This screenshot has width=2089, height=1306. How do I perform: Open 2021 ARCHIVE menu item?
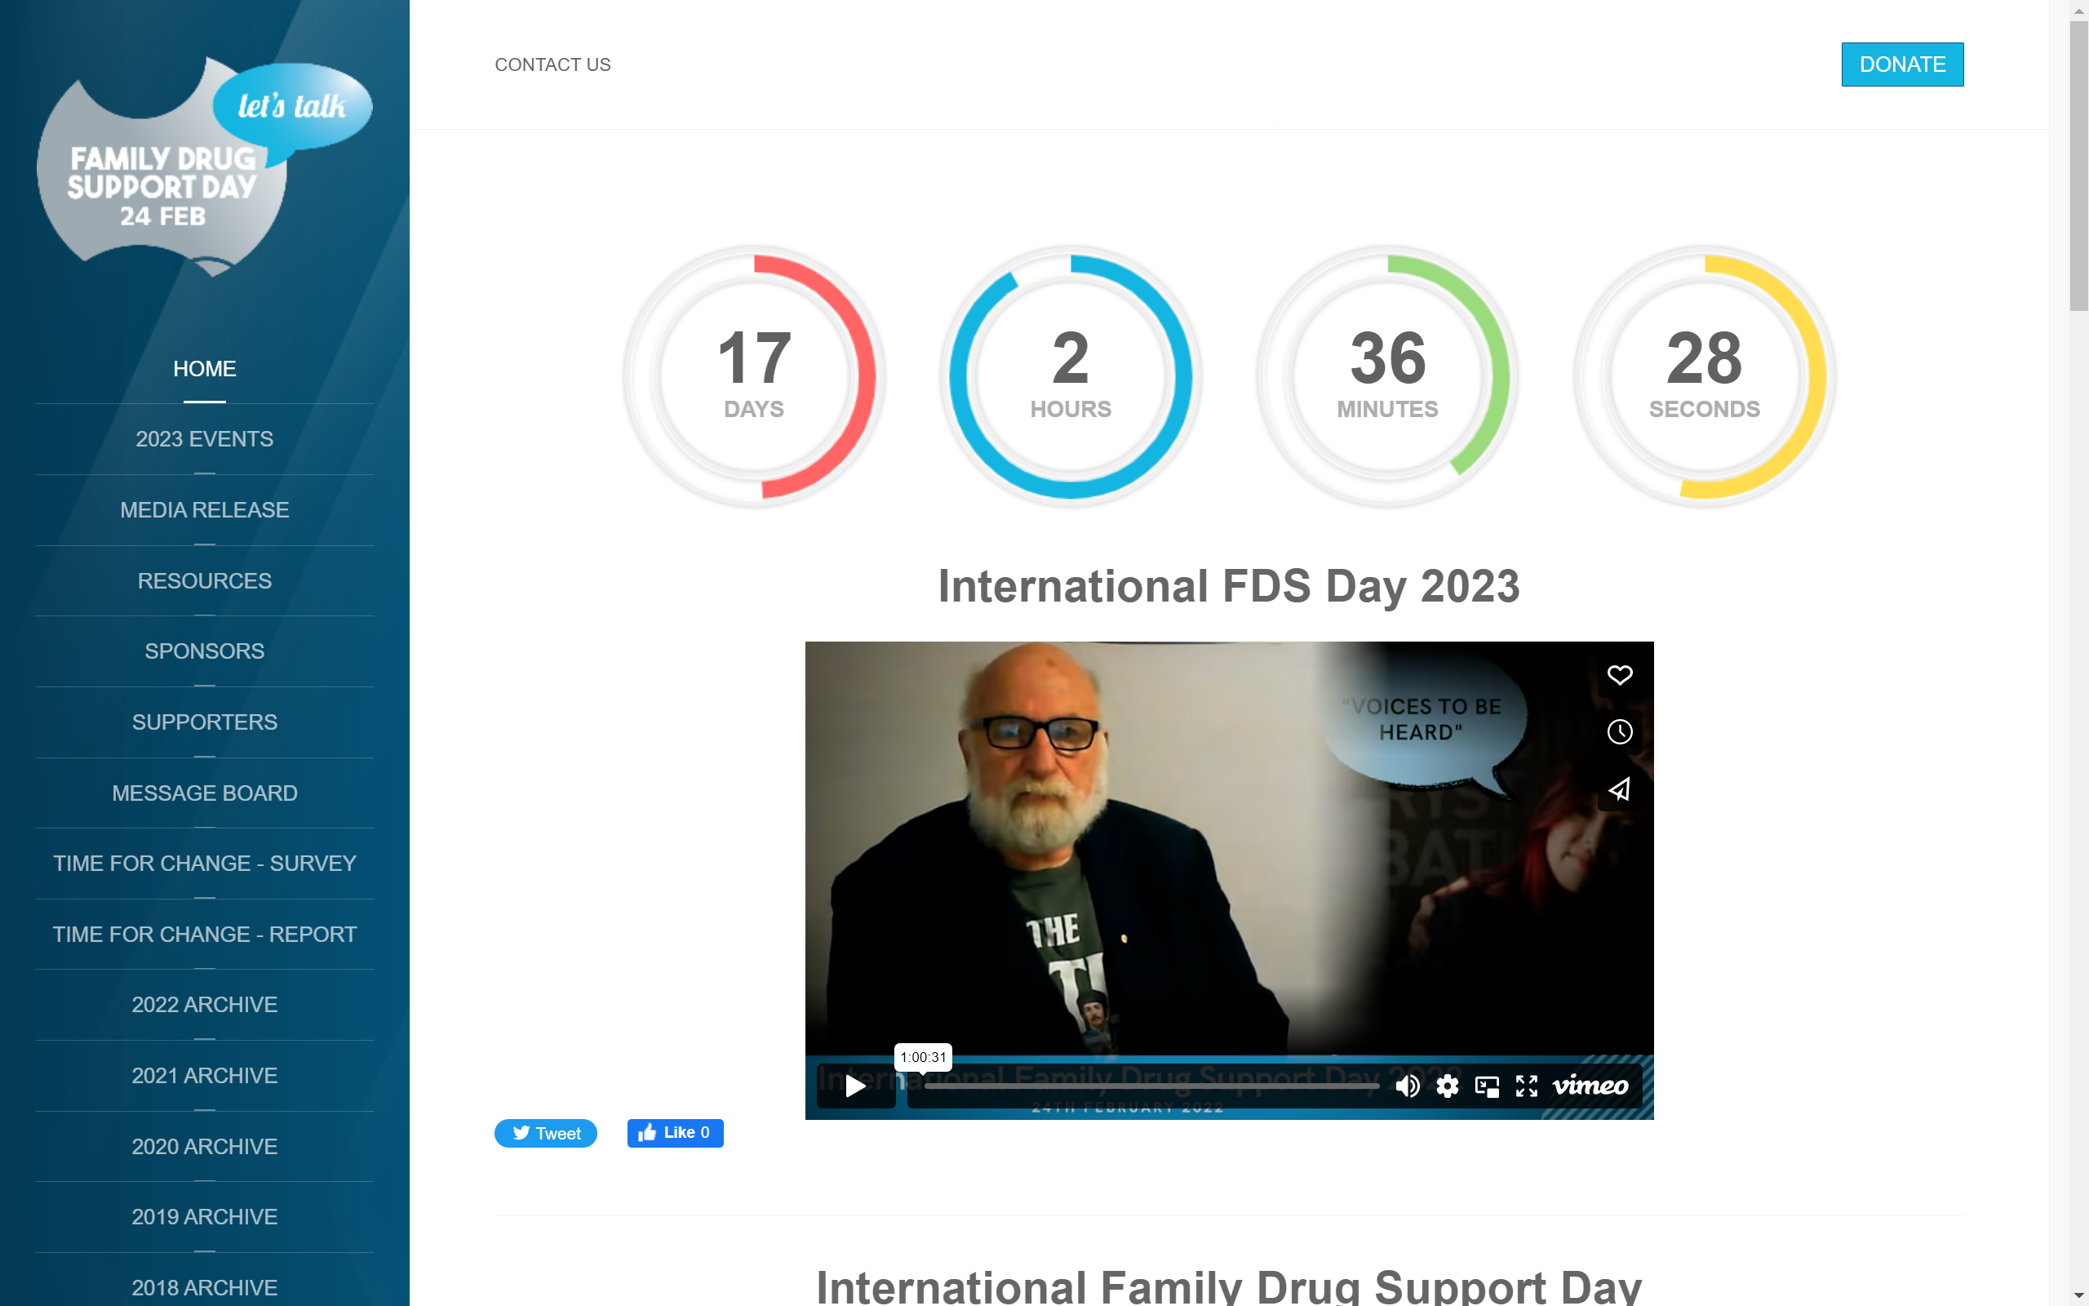205,1075
